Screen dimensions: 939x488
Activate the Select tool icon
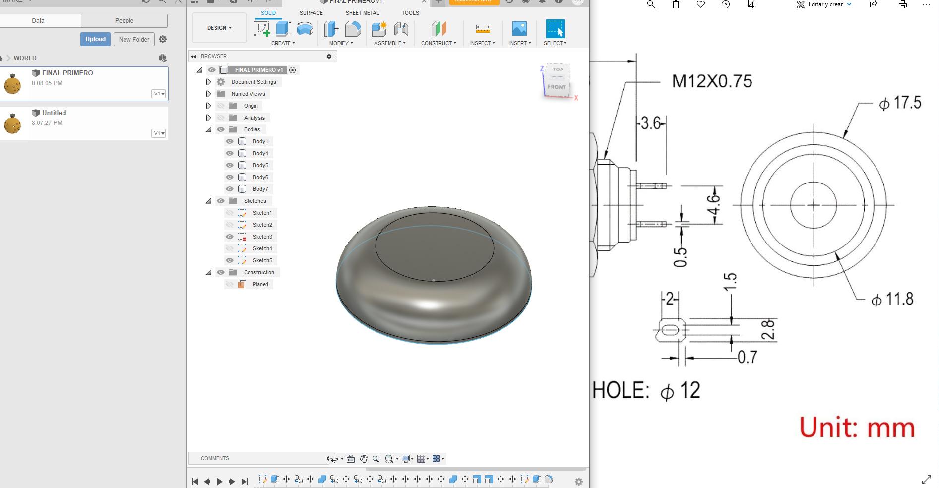pos(555,29)
